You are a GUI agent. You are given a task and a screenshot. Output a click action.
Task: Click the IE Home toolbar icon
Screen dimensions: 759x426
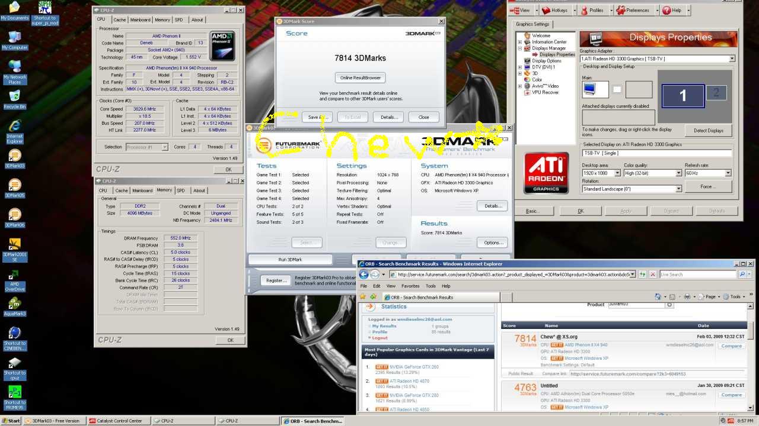pyautogui.click(x=658, y=296)
